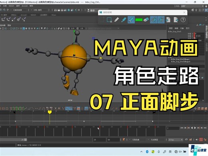
Task: Switch to the Arnold shelf tab
Action: 24,15
